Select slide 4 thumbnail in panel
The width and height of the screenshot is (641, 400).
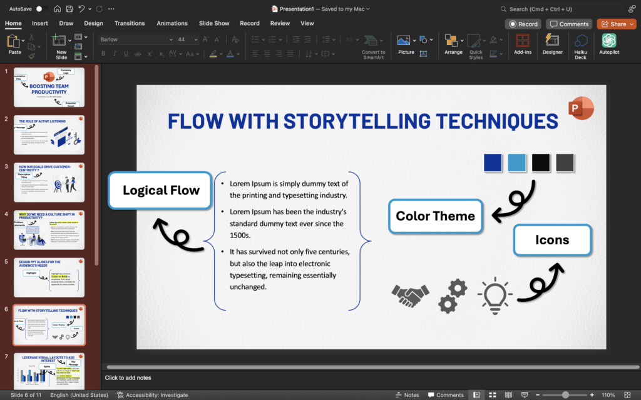(x=49, y=229)
